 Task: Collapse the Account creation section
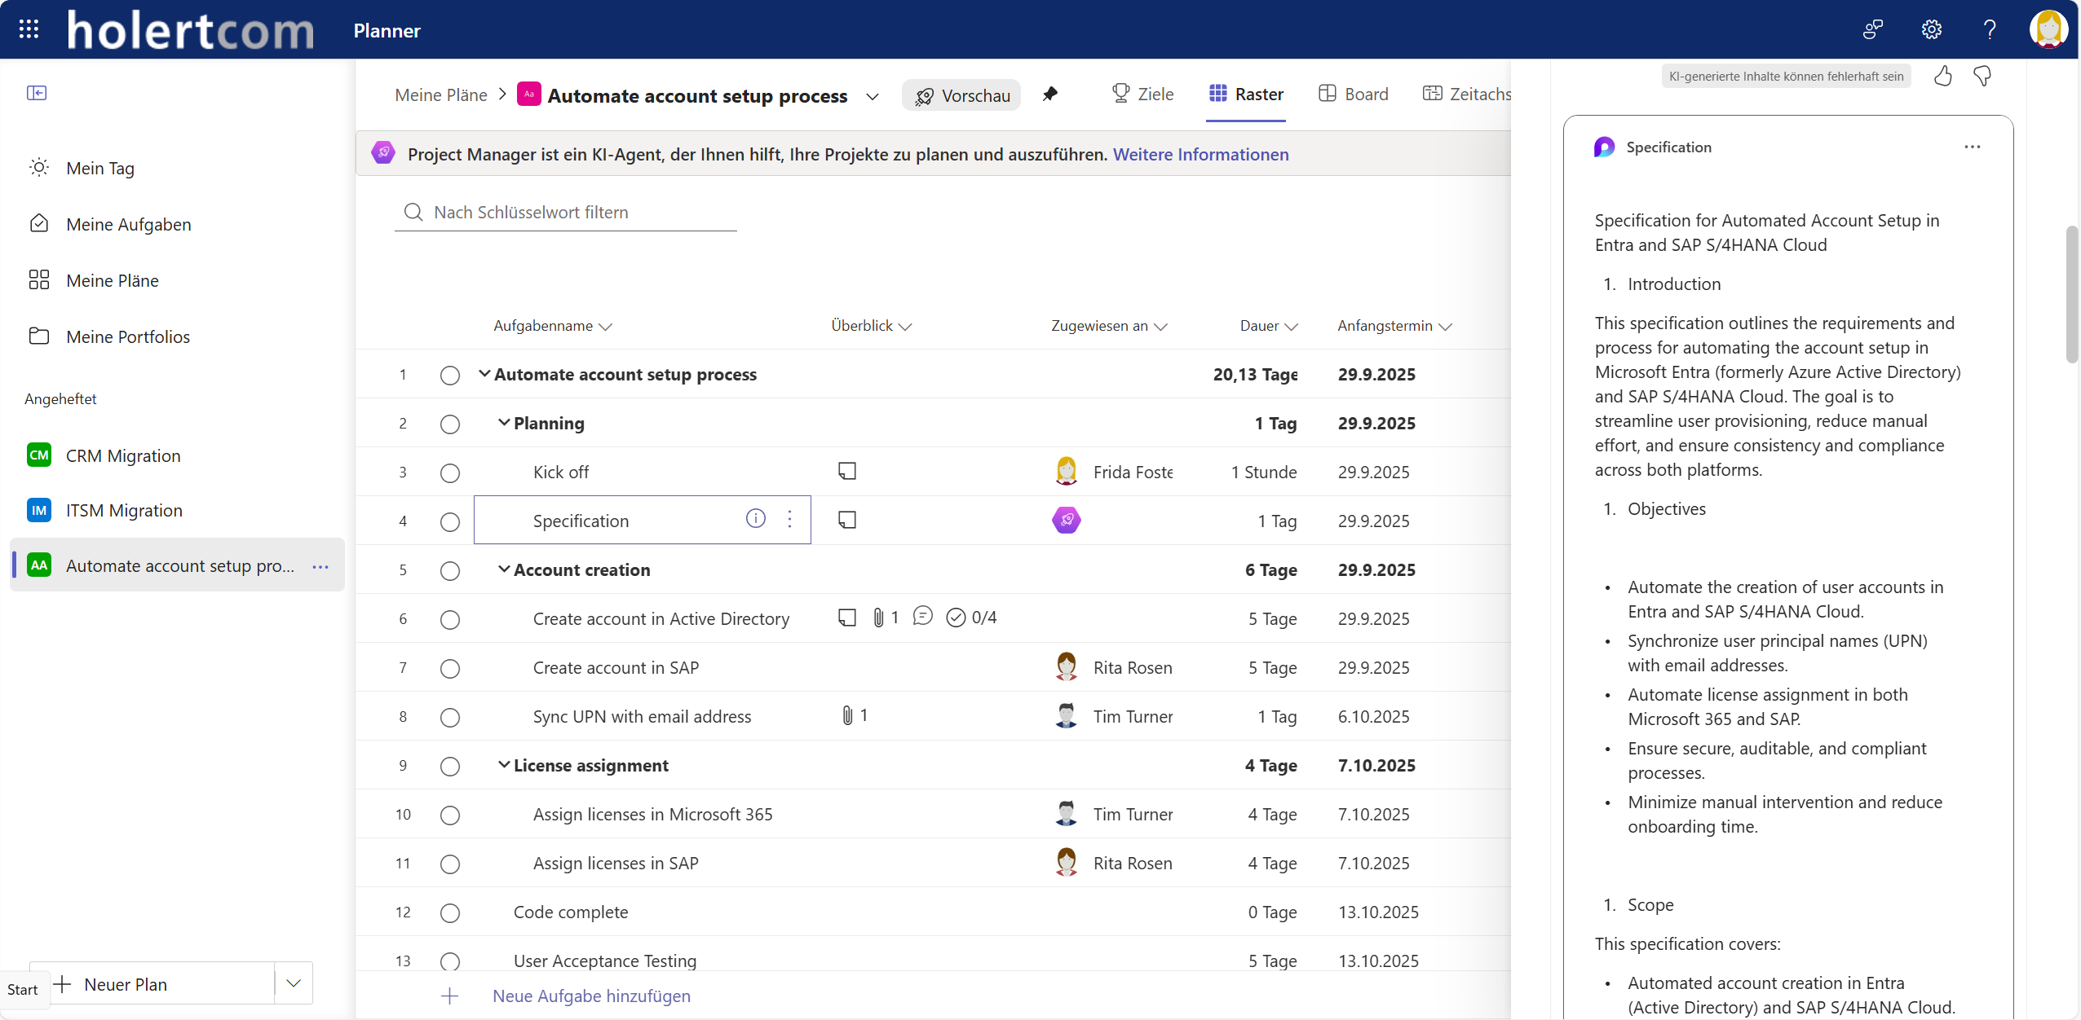[502, 569]
